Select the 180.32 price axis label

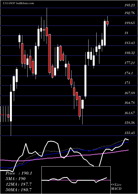click(x=129, y=53)
